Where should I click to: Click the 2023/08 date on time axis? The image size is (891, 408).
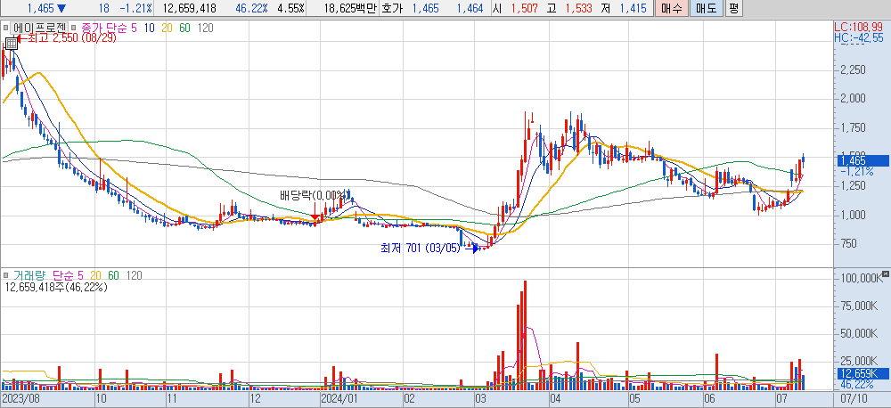tap(20, 397)
